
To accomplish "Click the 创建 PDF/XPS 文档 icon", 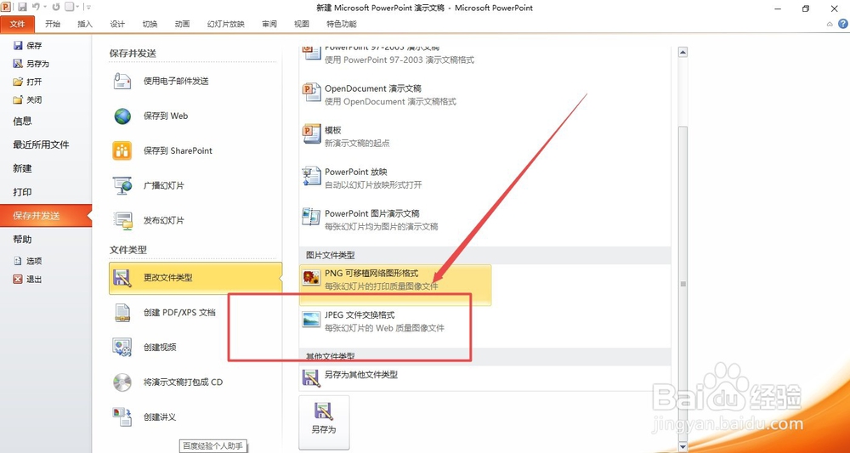I will (122, 313).
